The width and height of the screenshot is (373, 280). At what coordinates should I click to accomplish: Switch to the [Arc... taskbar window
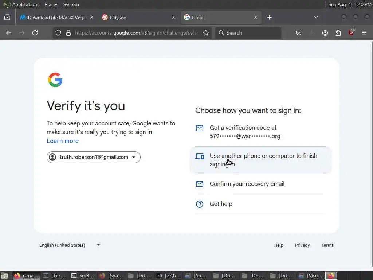(x=196, y=276)
